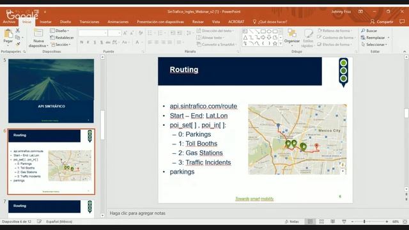Image resolution: width=409 pixels, height=230 pixels.
Task: Click the api.sintrafico.com/route text on slide
Action: click(x=203, y=106)
